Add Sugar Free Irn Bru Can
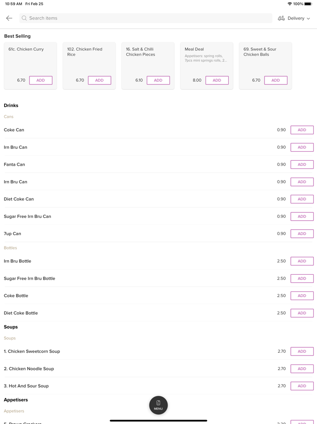Screen dimensions: 317x424 tap(302, 217)
